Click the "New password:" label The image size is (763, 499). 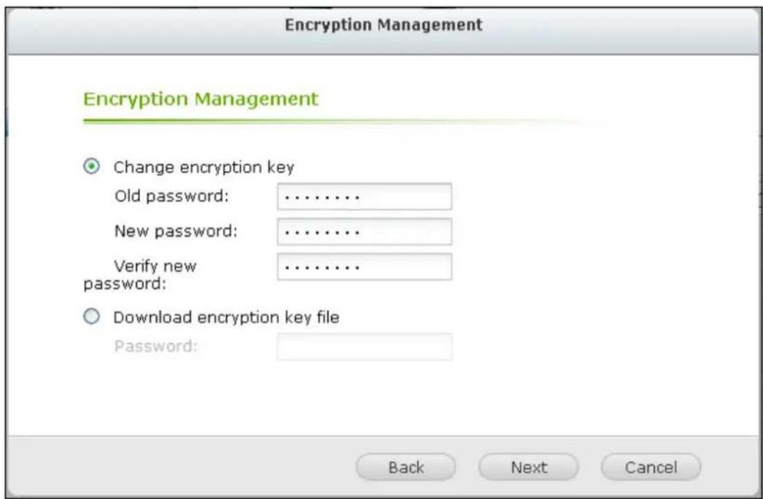(176, 231)
